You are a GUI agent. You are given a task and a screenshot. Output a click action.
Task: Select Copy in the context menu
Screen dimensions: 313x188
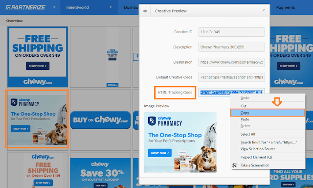pyautogui.click(x=268, y=113)
